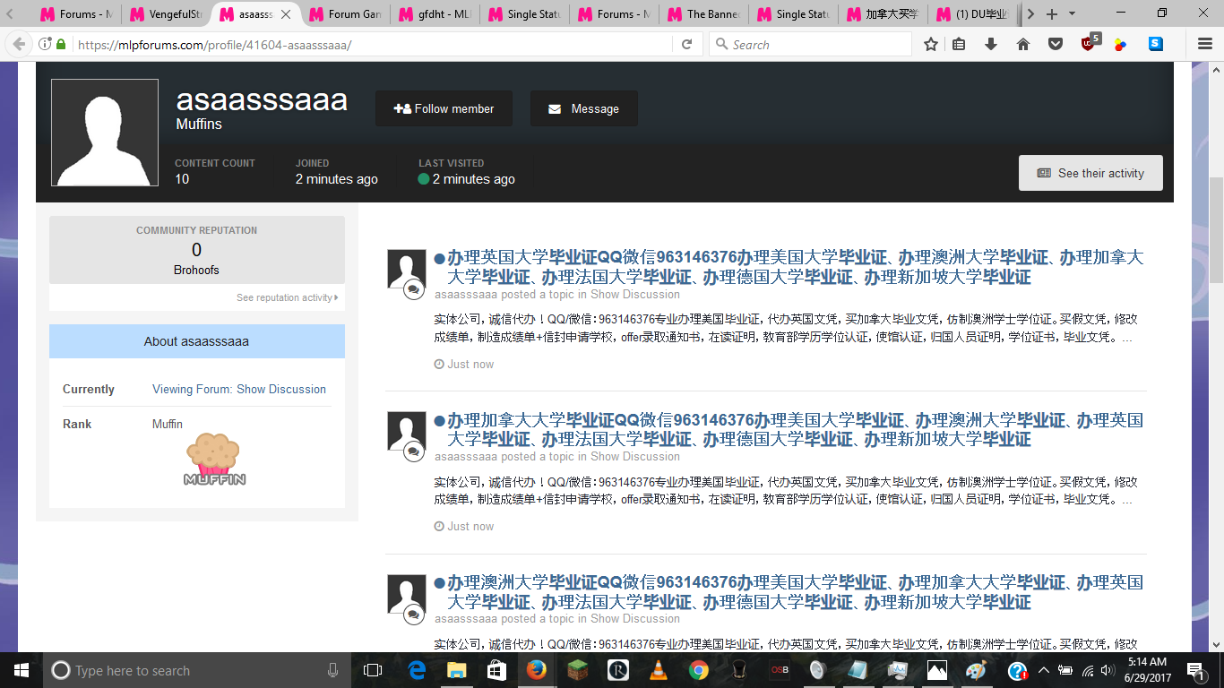Viewport: 1224px width, 688px height.
Task: Click the Follow member button
Action: [444, 108]
